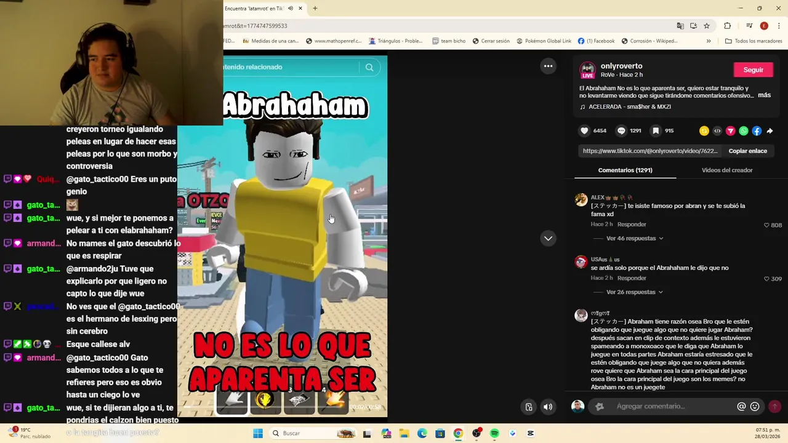Screen dimensions: 788x443
Task: Go to next video with down chevron
Action: 548,238
